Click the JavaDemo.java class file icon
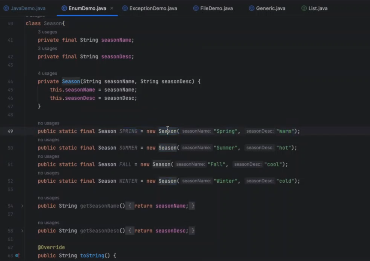 pos(6,8)
